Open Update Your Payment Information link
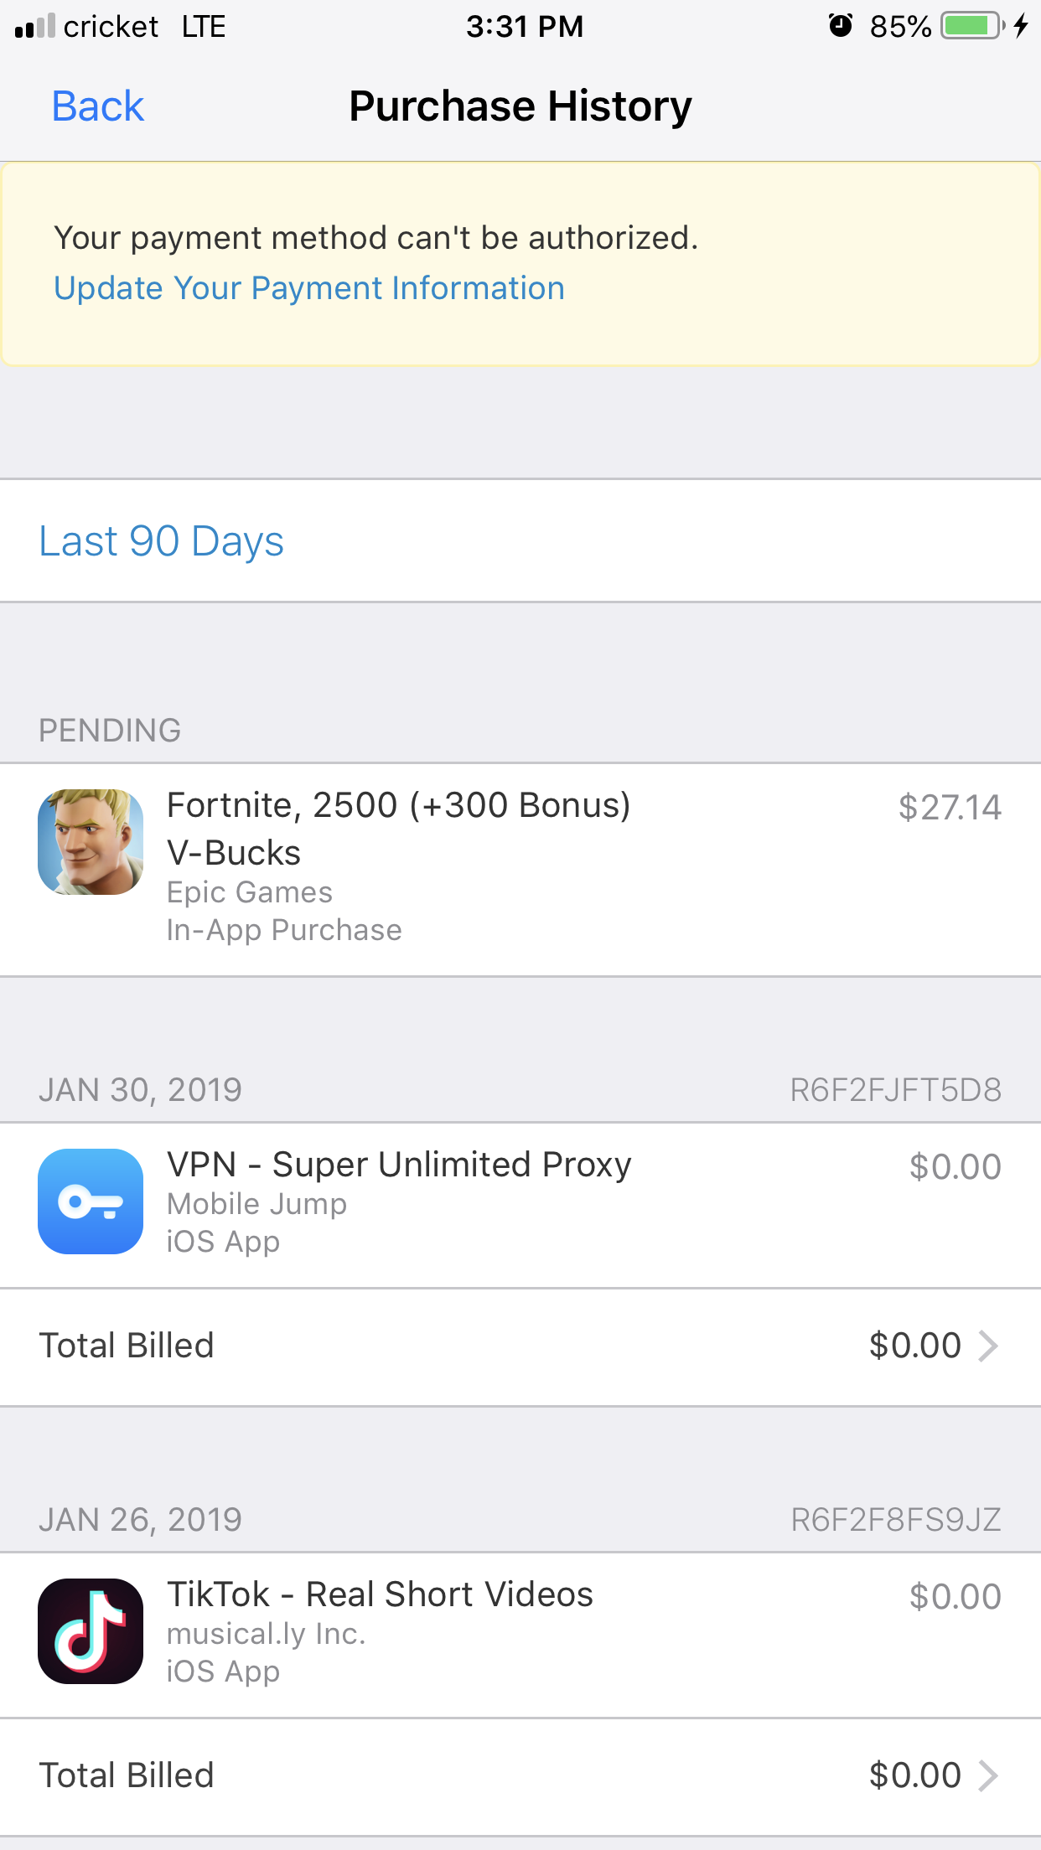This screenshot has width=1041, height=1850. click(x=309, y=288)
